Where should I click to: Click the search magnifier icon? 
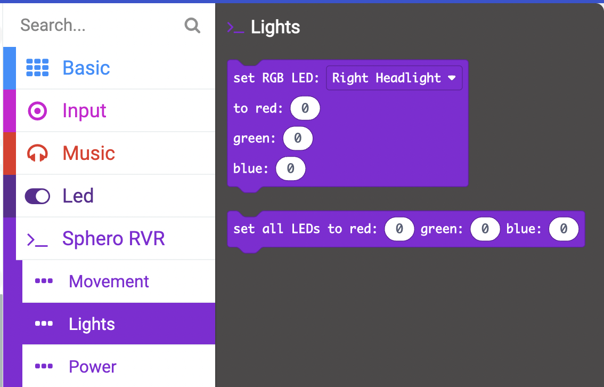pos(192,25)
